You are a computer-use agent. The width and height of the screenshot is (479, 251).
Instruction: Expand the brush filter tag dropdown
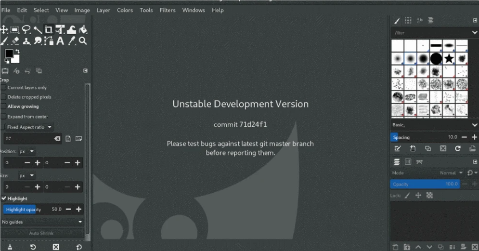(x=474, y=32)
